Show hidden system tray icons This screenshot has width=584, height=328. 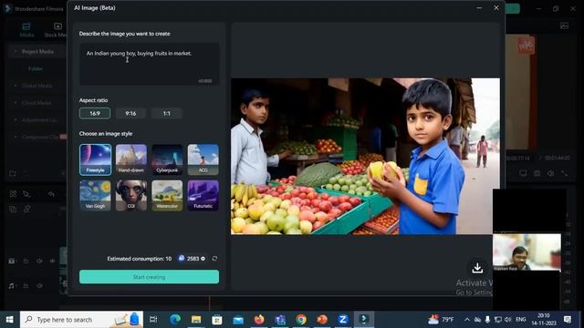click(467, 320)
